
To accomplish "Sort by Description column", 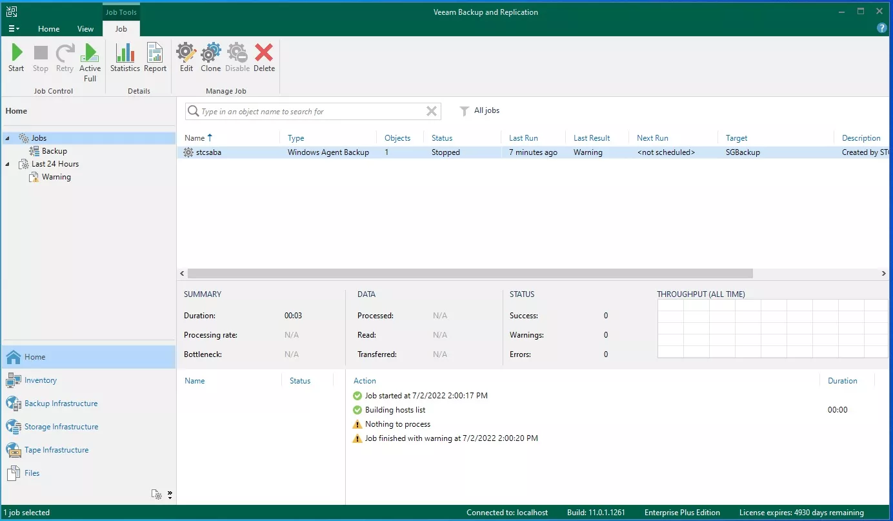I will [x=863, y=138].
